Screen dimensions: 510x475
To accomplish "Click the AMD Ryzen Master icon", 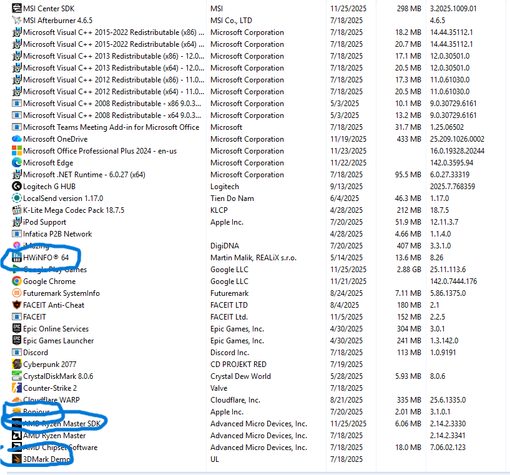I will pyautogui.click(x=17, y=436).
